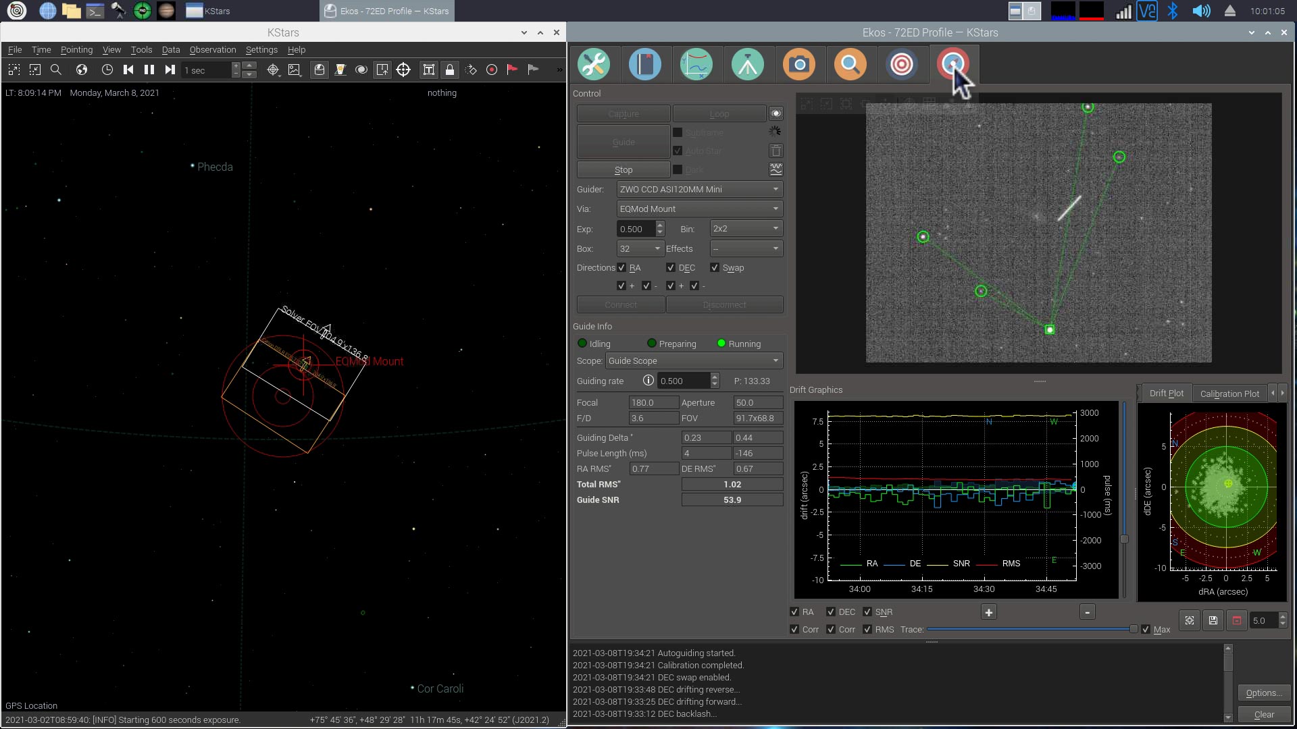Click the red clear-graph icon
Viewport: 1297px width, 729px height.
[1237, 620]
